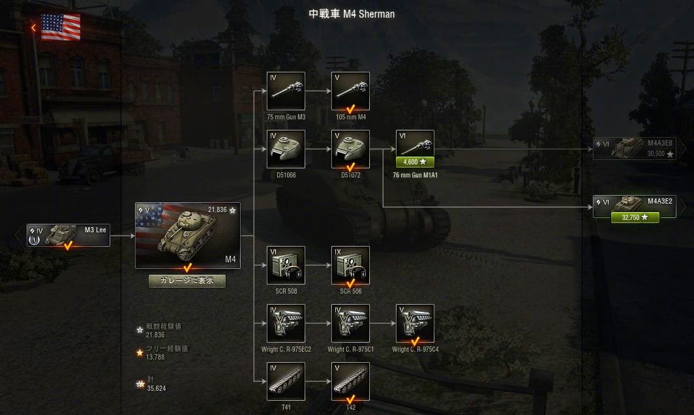Select the Wright C. R-975C1 engine
Screen dimensions: 694x415
pos(350,323)
